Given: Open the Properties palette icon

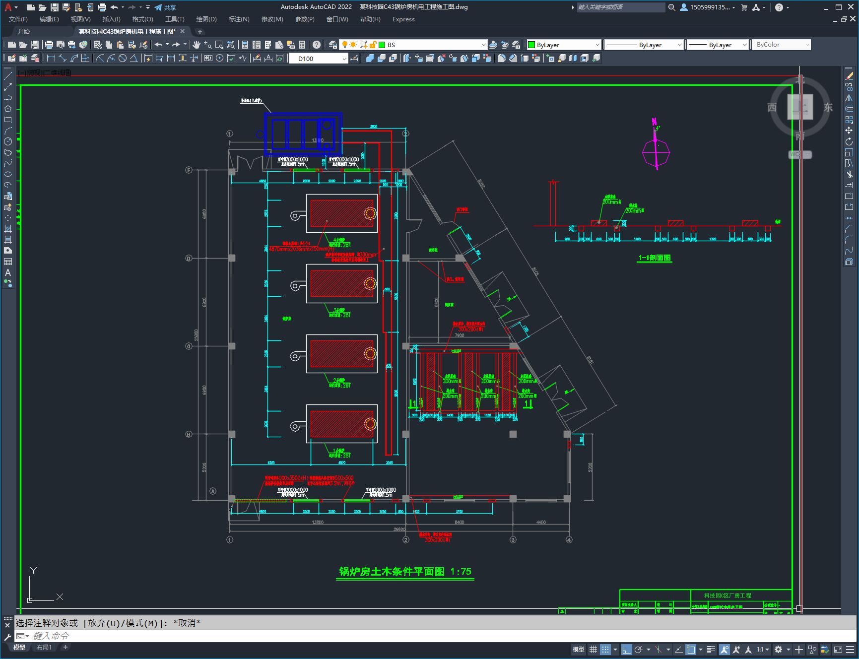Looking at the screenshot, I should [245, 45].
